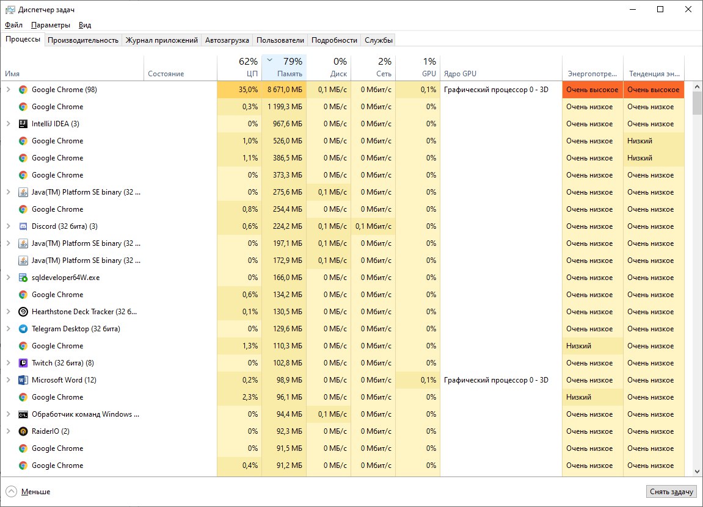Screen dimensions: 703x507
Task: Click the Java icon in 275,6 МБ row
Action: tap(23, 192)
